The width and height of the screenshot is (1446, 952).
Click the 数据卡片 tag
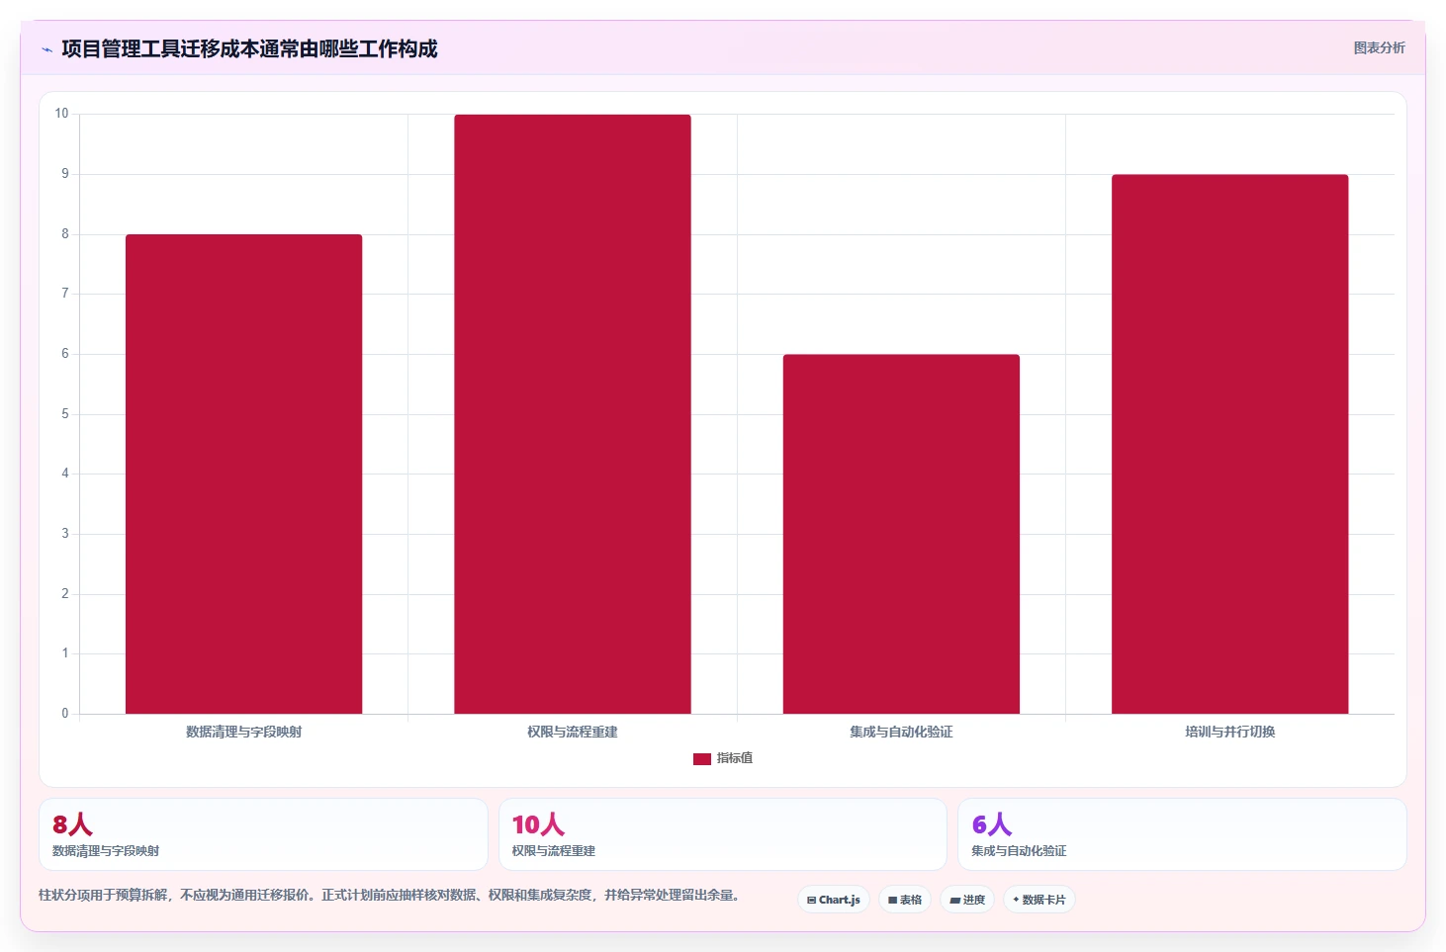[x=1039, y=900]
